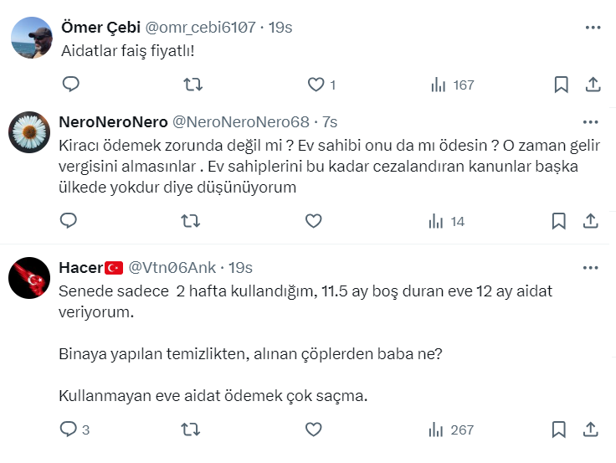This screenshot has height=463, width=616.
Task: Reply to Hacer's tweet
Action: tap(69, 430)
